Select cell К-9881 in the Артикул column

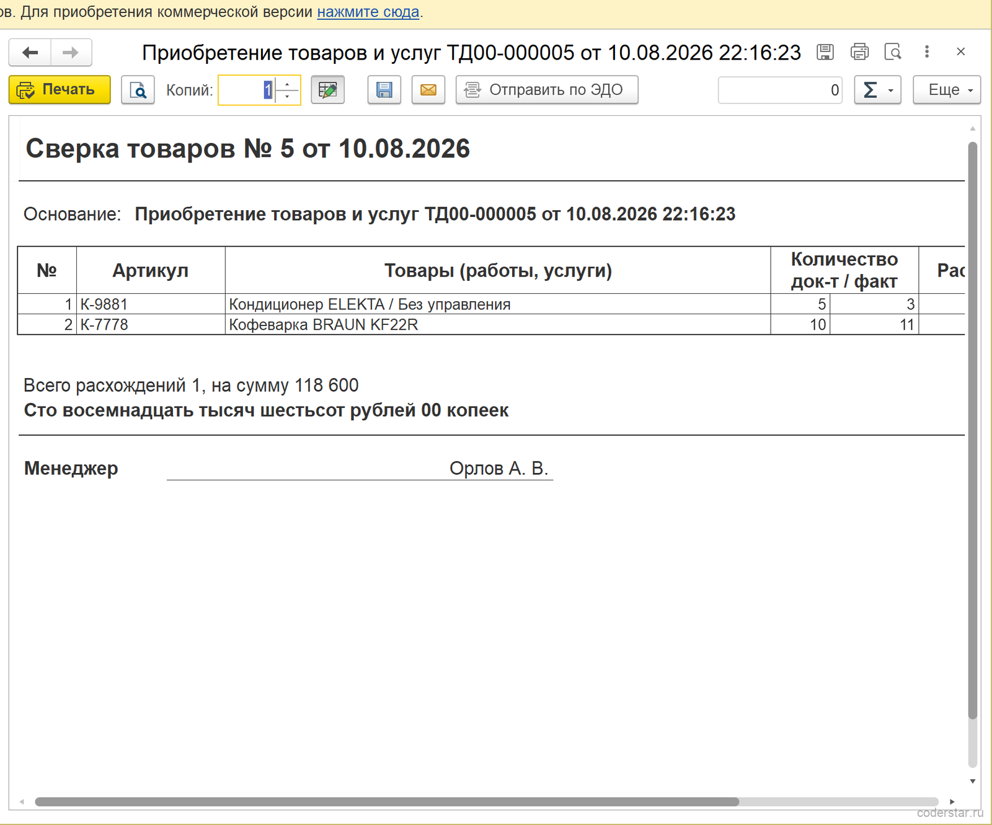point(151,304)
